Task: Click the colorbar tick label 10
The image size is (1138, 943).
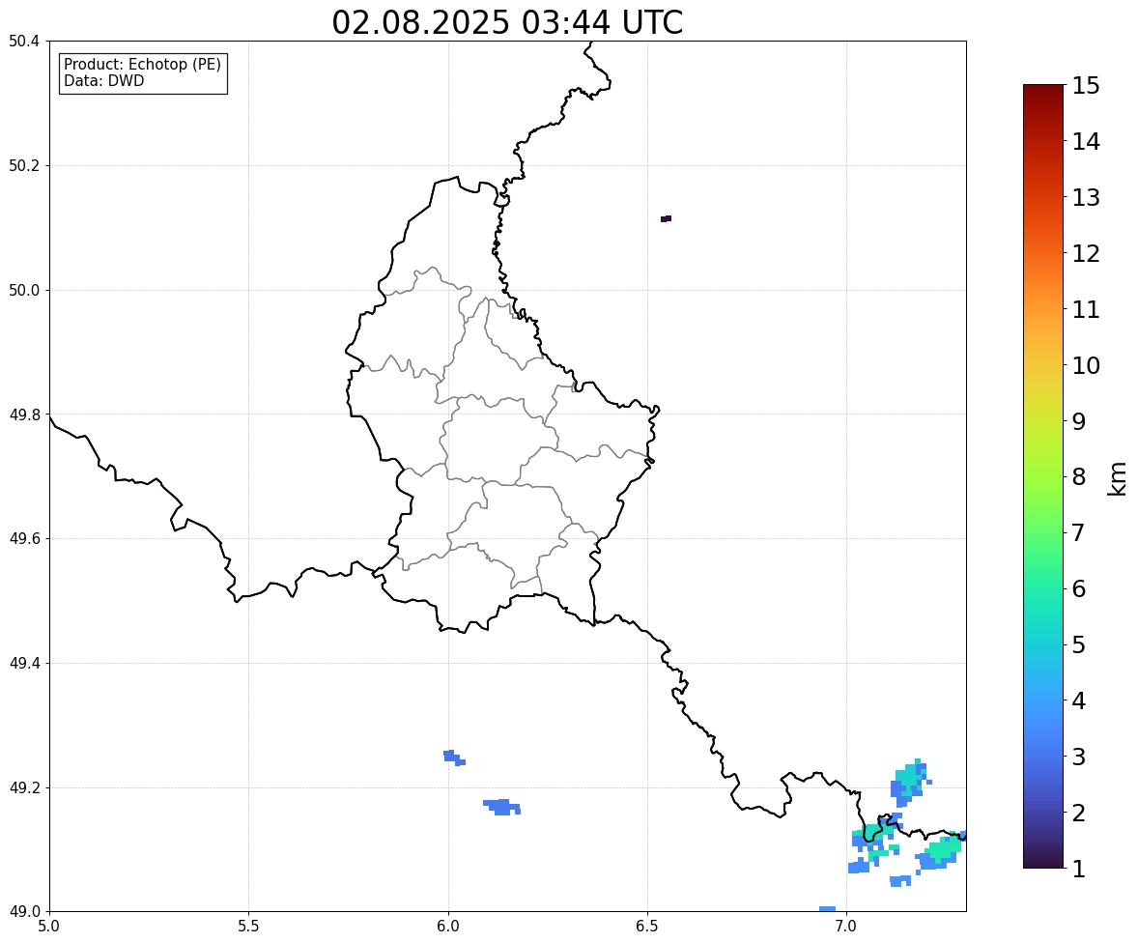Action: [x=1086, y=365]
